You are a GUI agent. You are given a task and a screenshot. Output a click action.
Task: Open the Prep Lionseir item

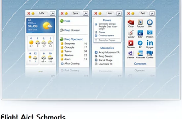70,30
